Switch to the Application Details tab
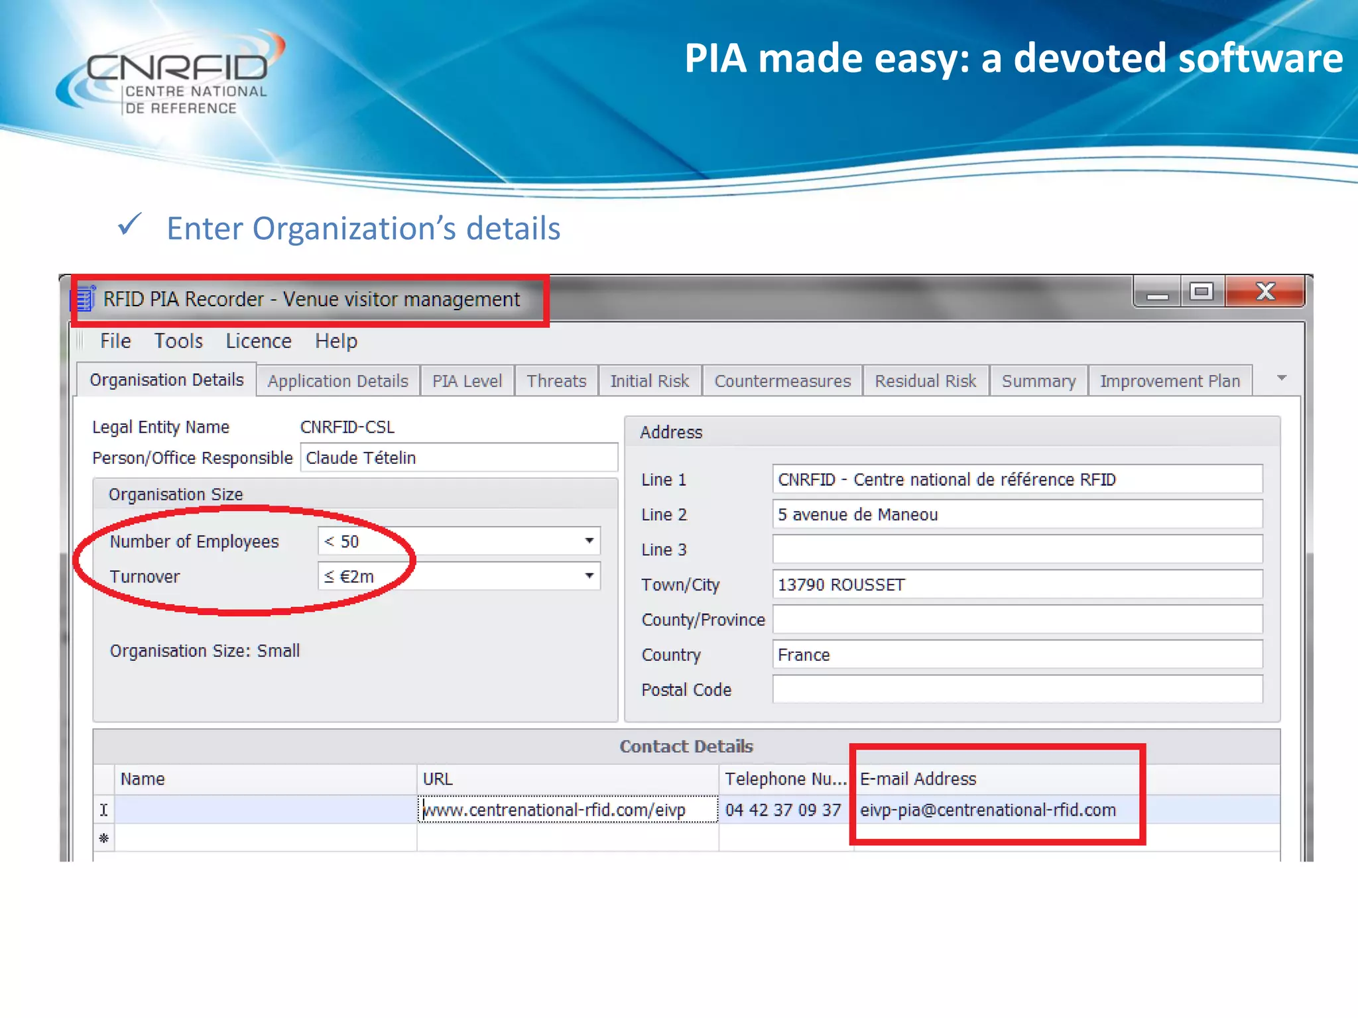The width and height of the screenshot is (1358, 1018). [338, 381]
